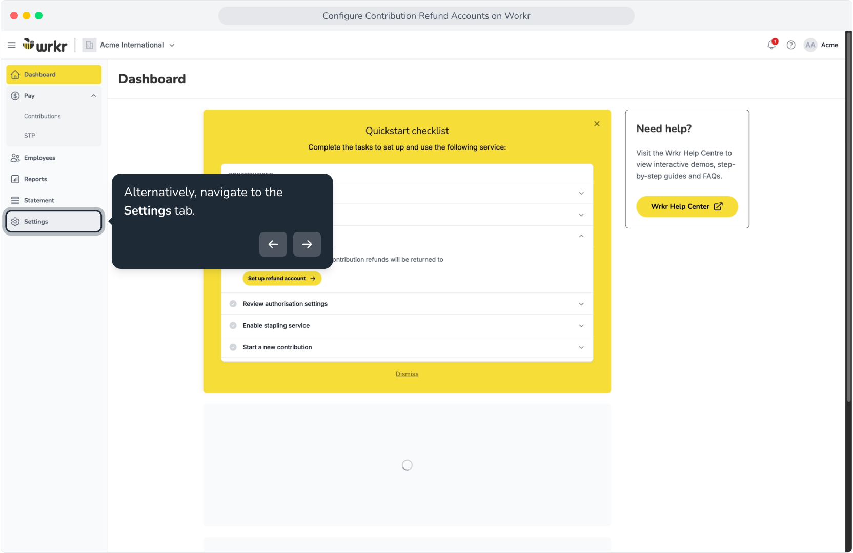Open the Settings tab in sidebar
Screen dimensions: 853x553
pos(54,222)
